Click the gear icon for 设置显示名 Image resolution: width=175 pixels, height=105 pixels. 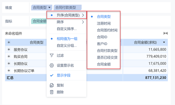(52, 66)
